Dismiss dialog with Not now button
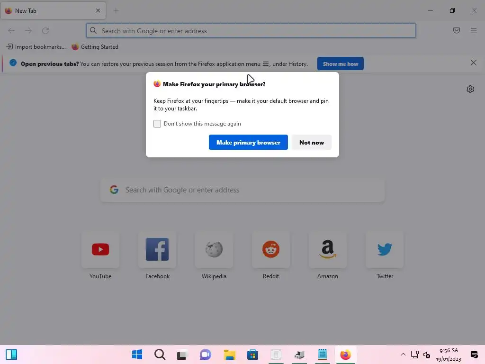Image resolution: width=485 pixels, height=364 pixels. point(312,142)
